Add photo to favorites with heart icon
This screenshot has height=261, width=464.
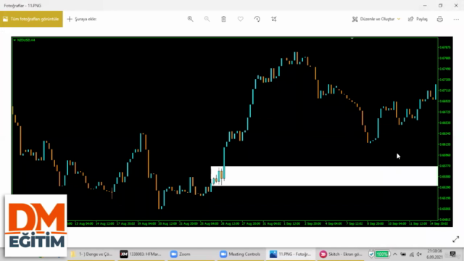pyautogui.click(x=240, y=19)
